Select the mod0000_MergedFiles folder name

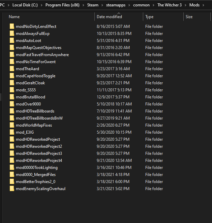[36, 175]
